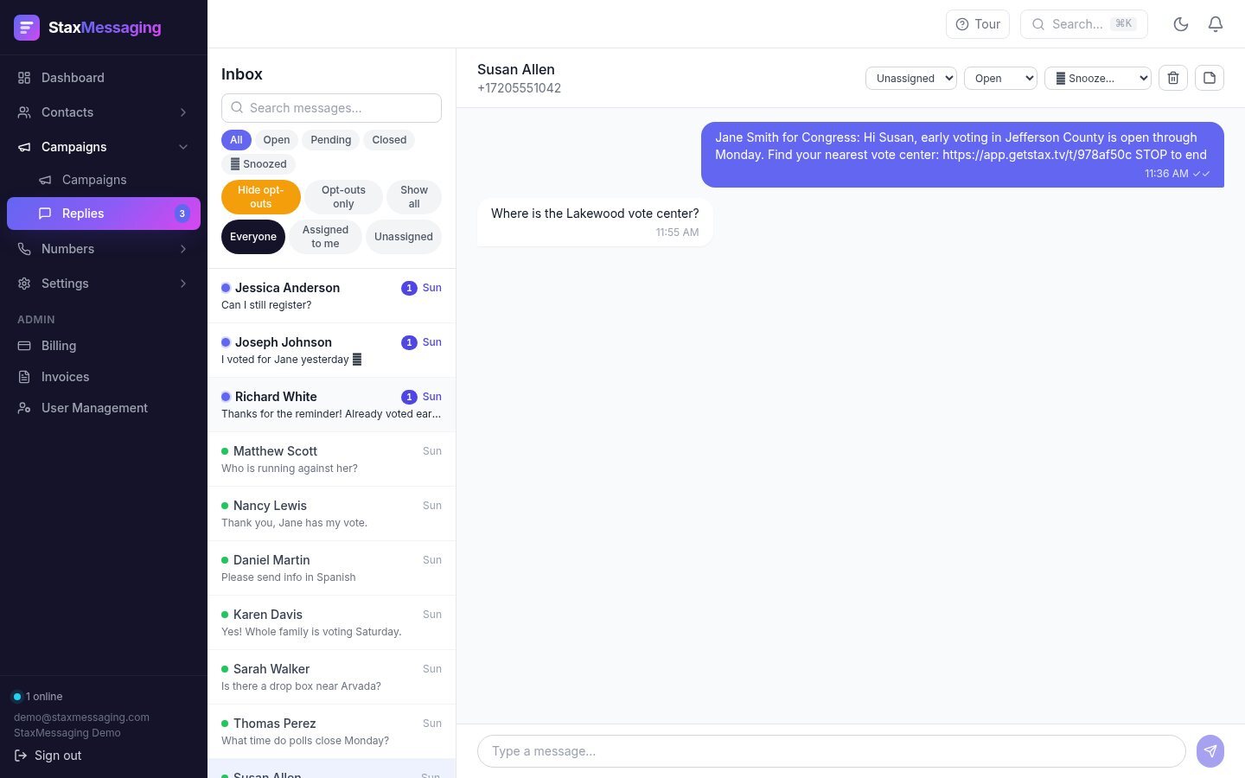Delete conversation with trash icon

(1173, 78)
